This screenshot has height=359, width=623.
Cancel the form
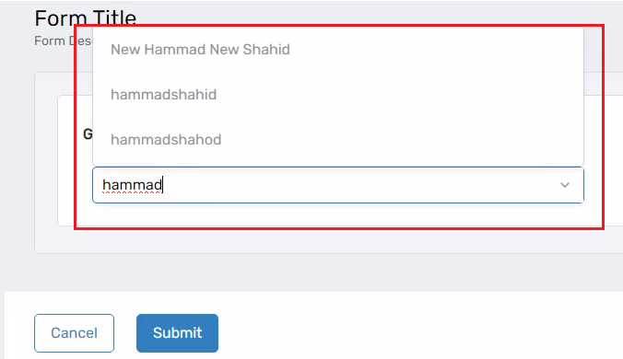[x=74, y=333]
